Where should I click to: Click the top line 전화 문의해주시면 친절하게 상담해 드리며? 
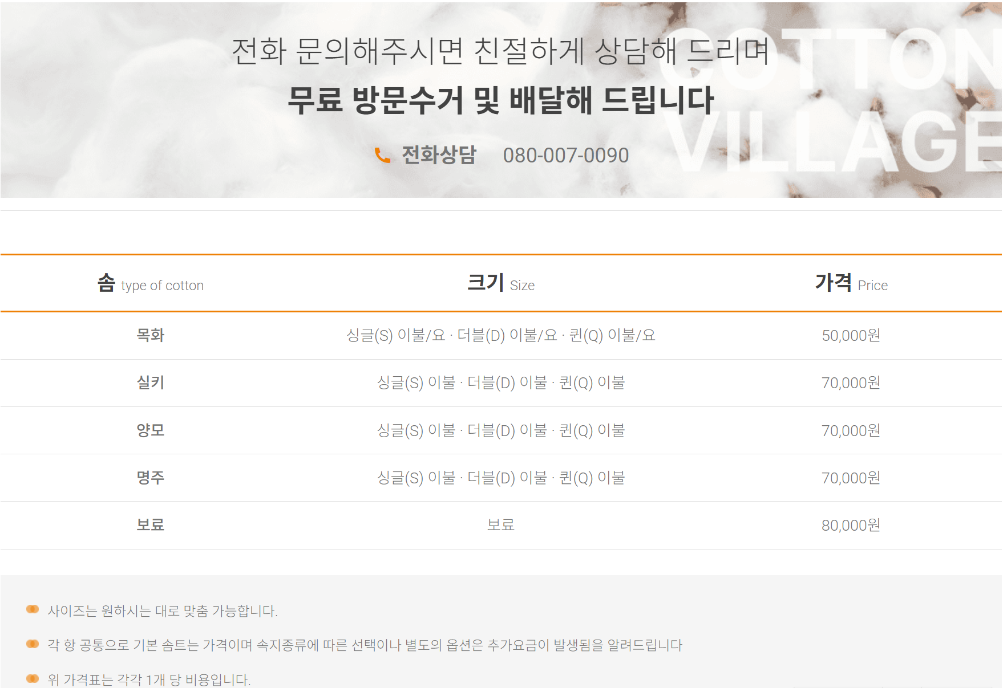(x=501, y=50)
